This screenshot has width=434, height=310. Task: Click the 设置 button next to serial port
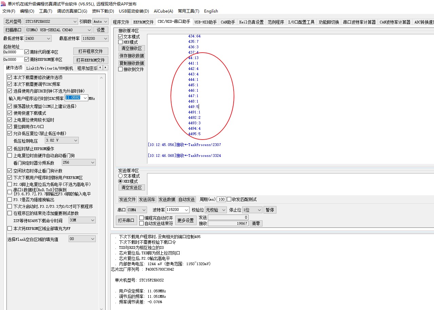tap(101, 30)
